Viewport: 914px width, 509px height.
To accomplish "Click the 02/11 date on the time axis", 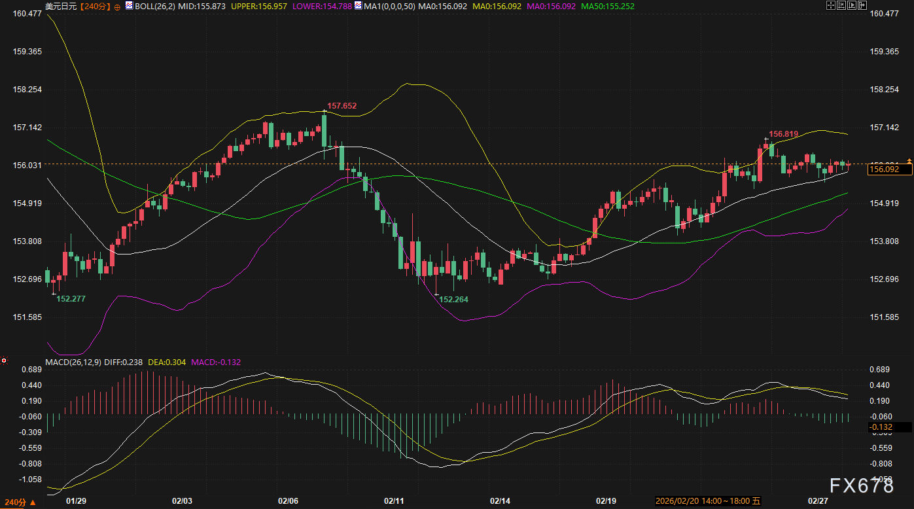I will [394, 500].
